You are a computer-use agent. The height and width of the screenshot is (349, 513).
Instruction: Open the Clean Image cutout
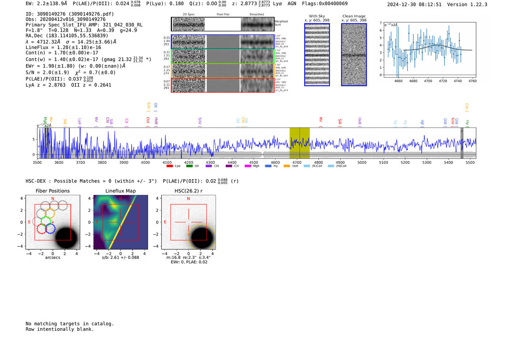(354, 55)
